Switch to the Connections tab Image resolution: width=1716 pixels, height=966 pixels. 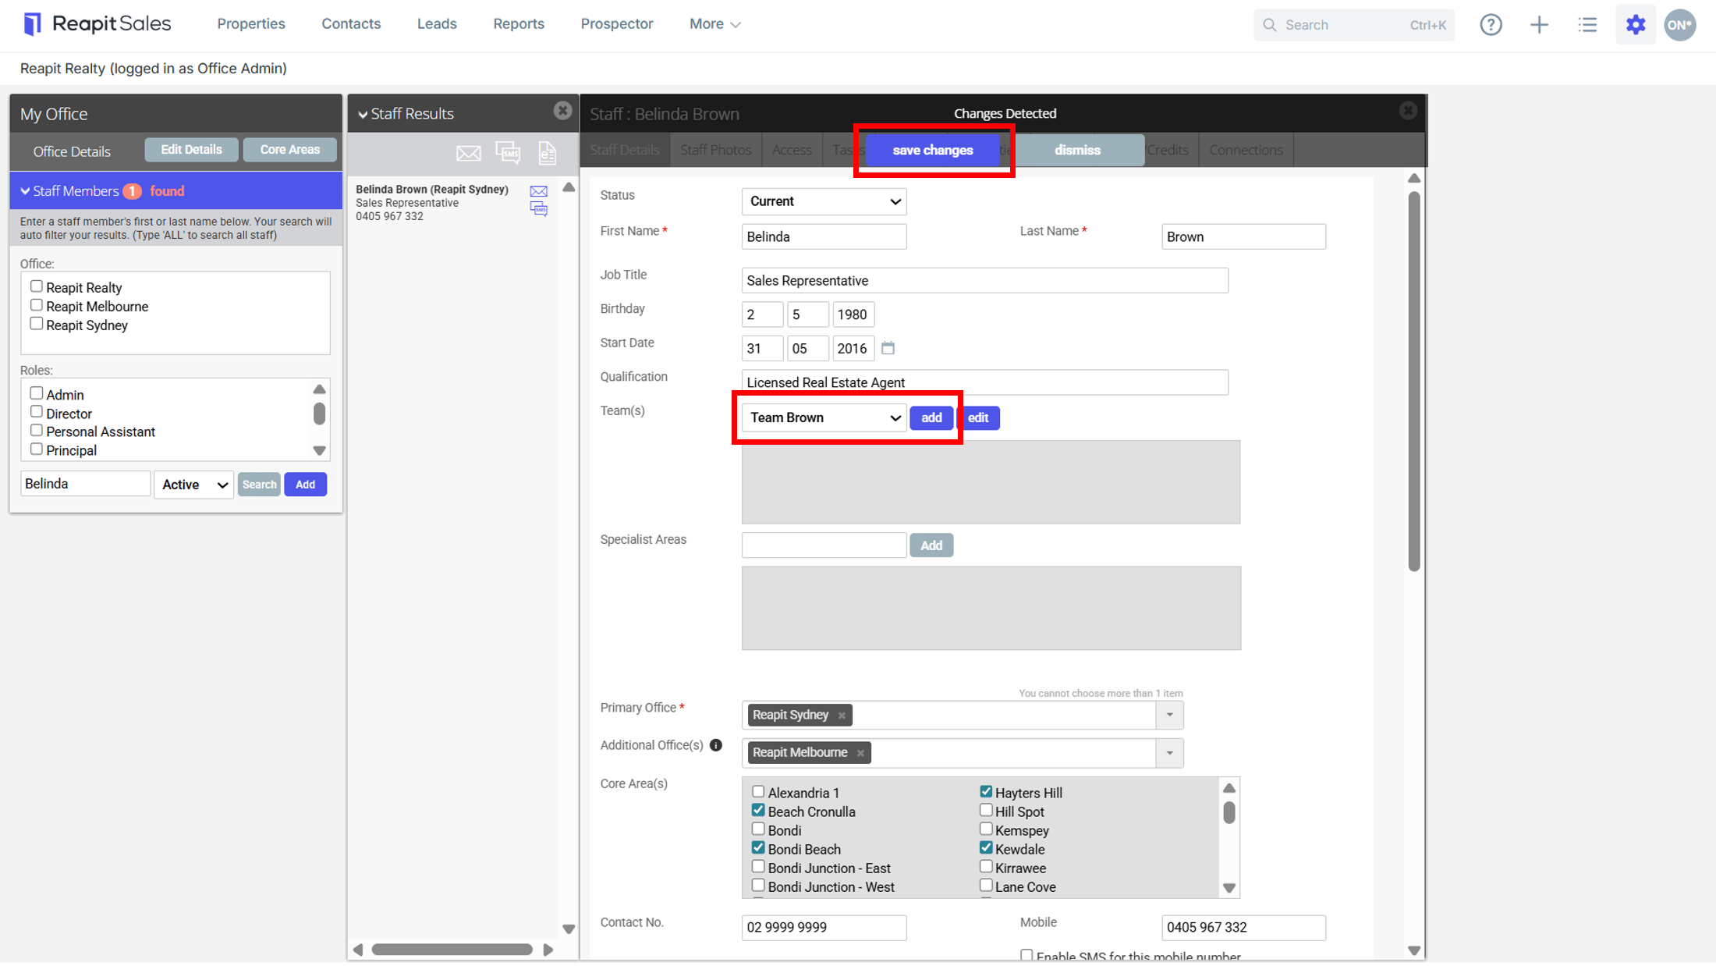[x=1246, y=150]
